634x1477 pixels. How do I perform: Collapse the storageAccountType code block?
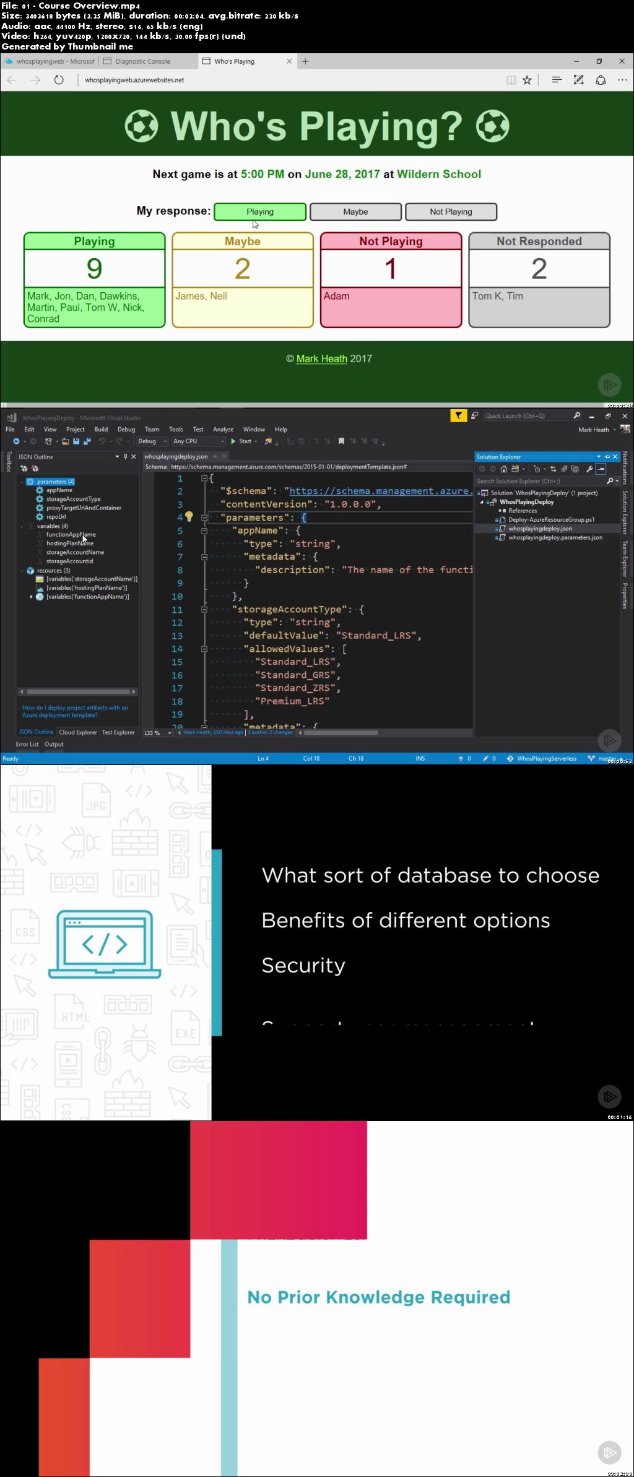pos(204,609)
